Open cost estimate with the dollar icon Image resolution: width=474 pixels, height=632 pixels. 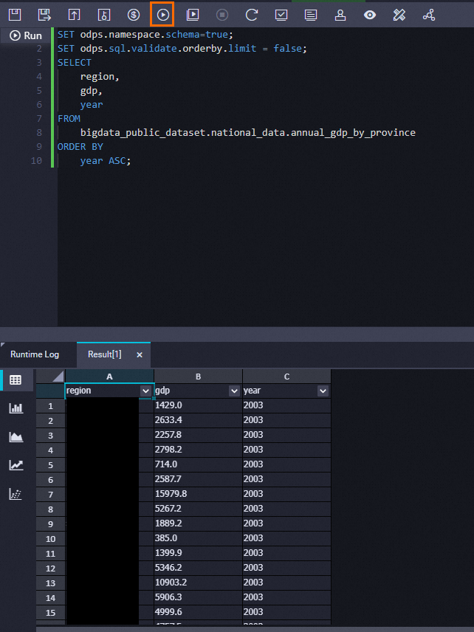click(x=134, y=15)
